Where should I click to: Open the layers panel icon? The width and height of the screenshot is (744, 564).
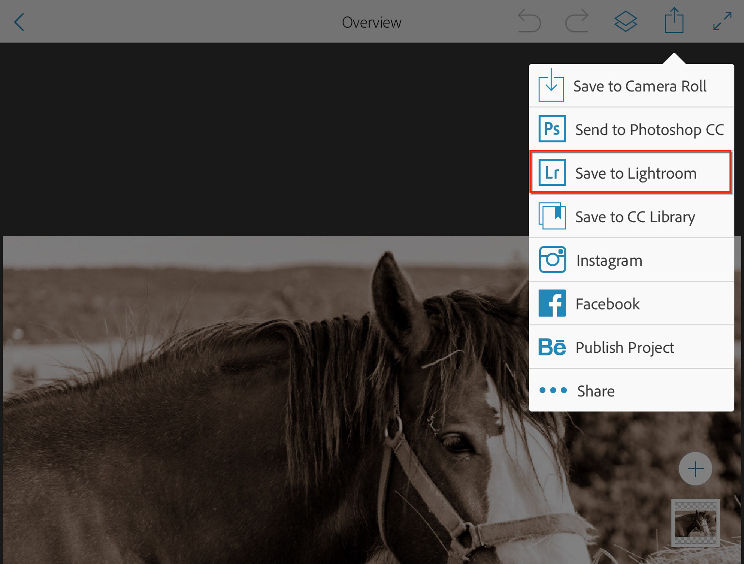pos(625,22)
